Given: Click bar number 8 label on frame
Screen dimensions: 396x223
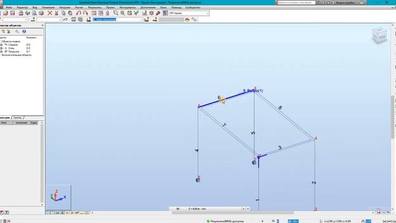Looking at the screenshot, I should [280, 108].
